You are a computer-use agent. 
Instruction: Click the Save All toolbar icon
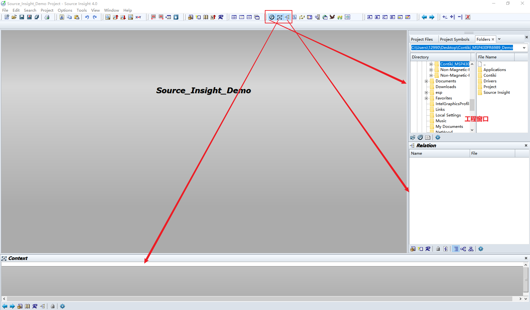(x=37, y=17)
